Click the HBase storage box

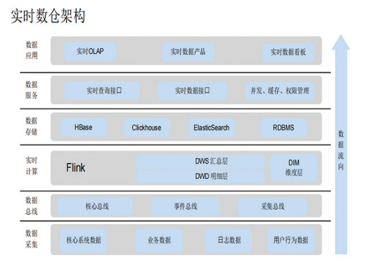[84, 127]
